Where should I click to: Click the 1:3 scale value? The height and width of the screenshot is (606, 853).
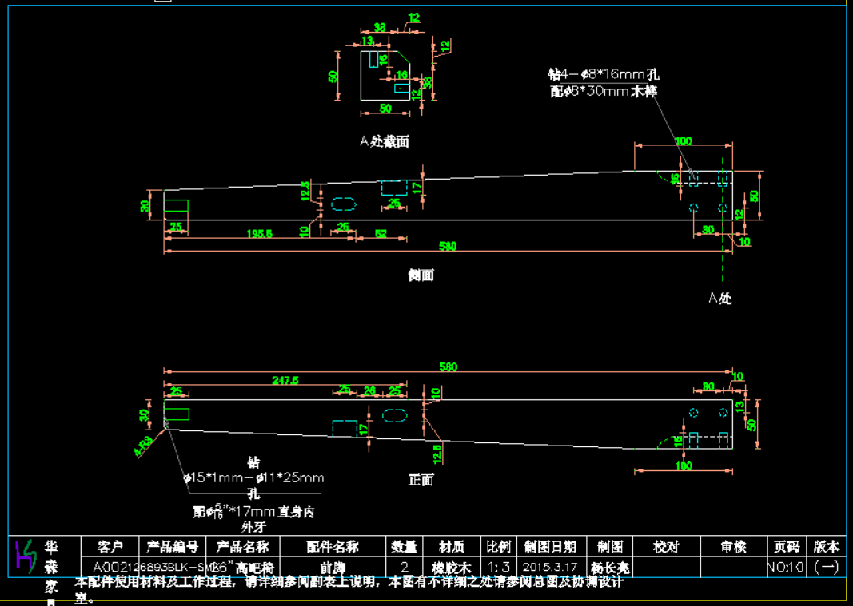(498, 567)
